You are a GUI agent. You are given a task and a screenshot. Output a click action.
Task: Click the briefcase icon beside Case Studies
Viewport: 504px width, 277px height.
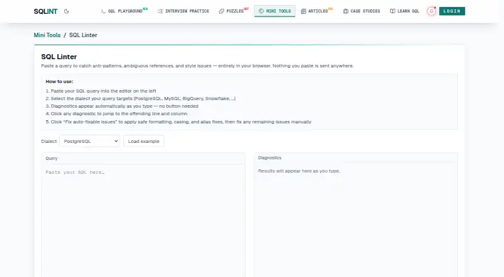tap(345, 11)
